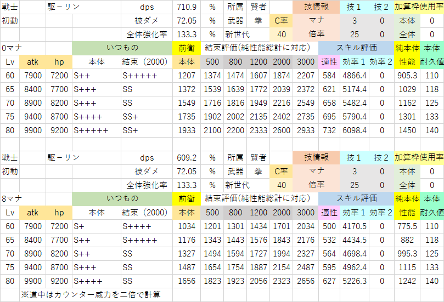Click the 4434.5 efficiency cell

click(354, 240)
